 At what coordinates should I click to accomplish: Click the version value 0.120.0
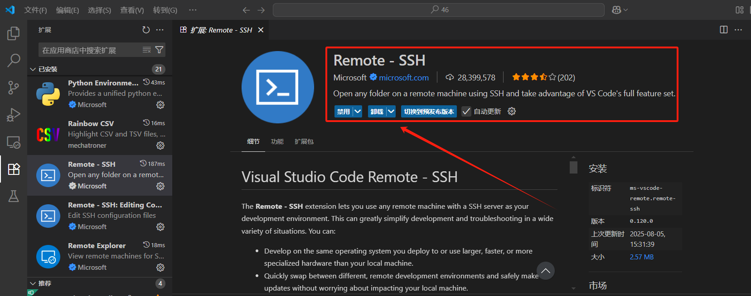click(641, 221)
